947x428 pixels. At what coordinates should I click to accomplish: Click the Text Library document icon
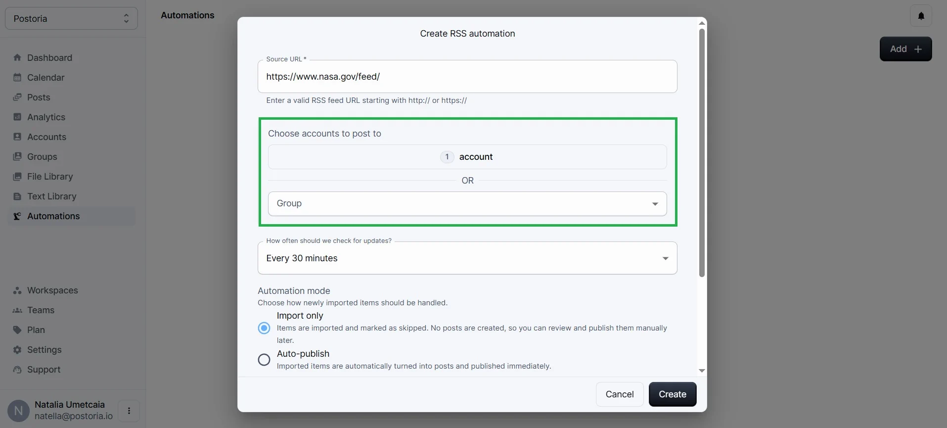[x=17, y=196]
